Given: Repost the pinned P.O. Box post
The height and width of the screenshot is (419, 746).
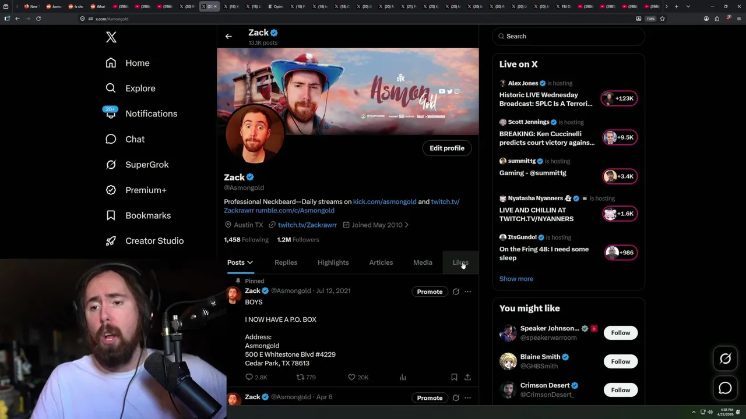Looking at the screenshot, I should (x=301, y=377).
